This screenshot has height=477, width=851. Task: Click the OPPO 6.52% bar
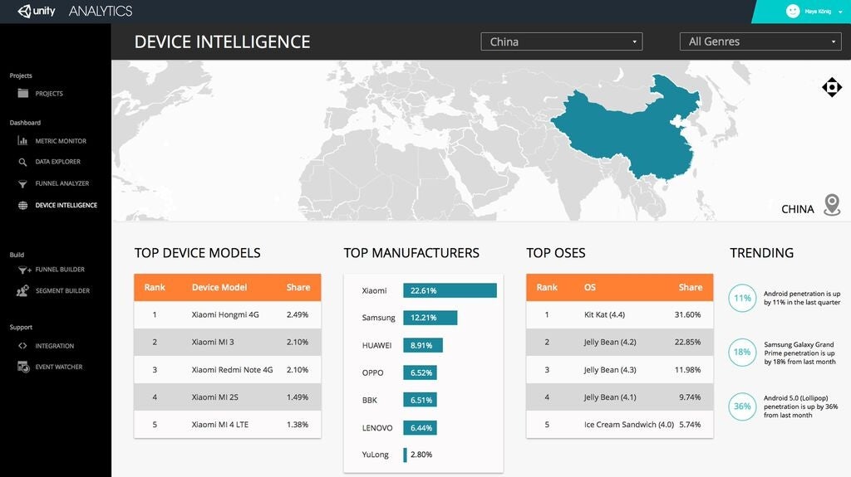coord(420,373)
